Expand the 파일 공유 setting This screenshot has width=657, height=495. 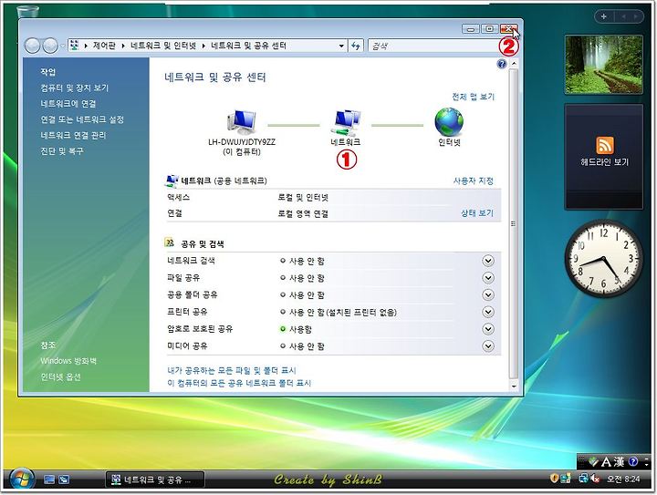487,278
